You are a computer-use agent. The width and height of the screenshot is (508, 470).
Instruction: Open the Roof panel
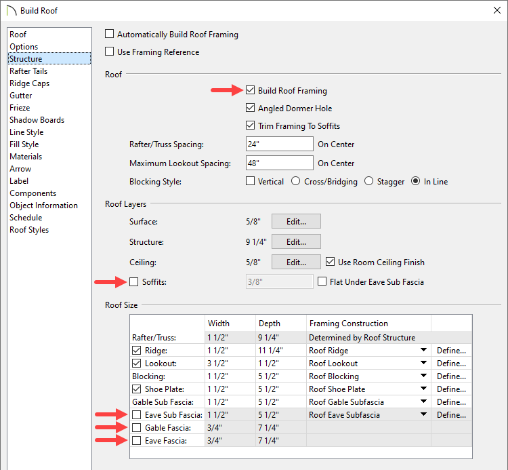(x=49, y=35)
